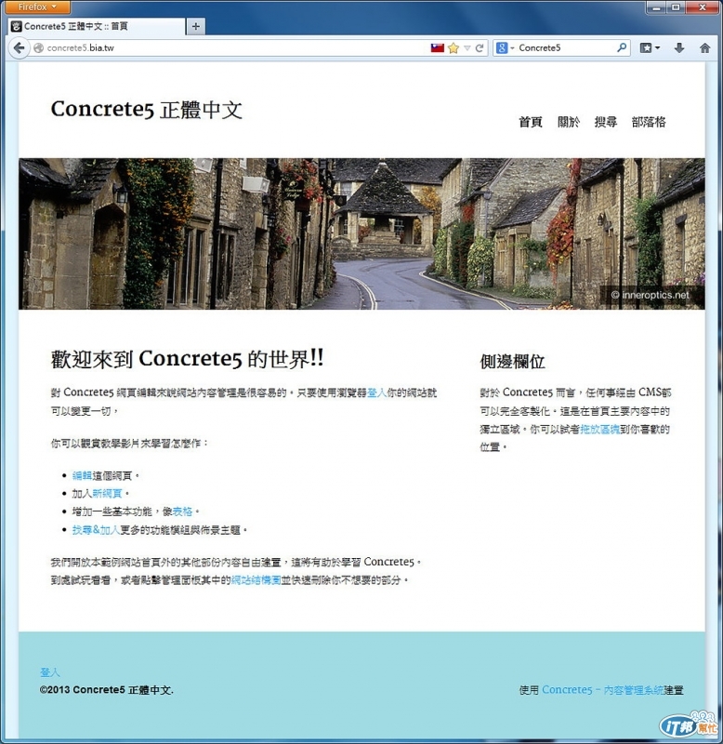Minimize the Firefox window
Viewport: 723px width, 744px height.
click(x=656, y=7)
